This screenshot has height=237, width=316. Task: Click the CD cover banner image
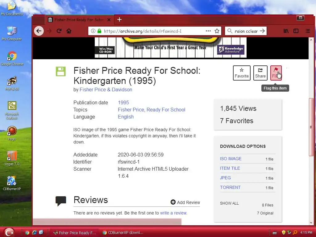coord(170,48)
